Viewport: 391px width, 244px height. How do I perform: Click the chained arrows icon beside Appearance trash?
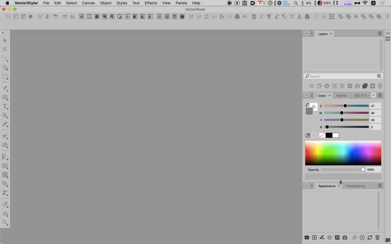[x=370, y=237]
